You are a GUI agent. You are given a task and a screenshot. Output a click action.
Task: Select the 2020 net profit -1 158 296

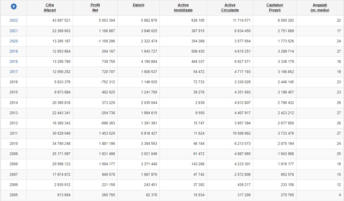[x=106, y=41]
